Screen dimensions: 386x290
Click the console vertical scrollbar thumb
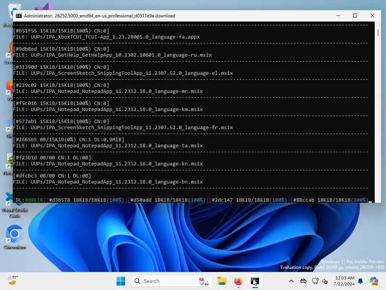point(378,32)
